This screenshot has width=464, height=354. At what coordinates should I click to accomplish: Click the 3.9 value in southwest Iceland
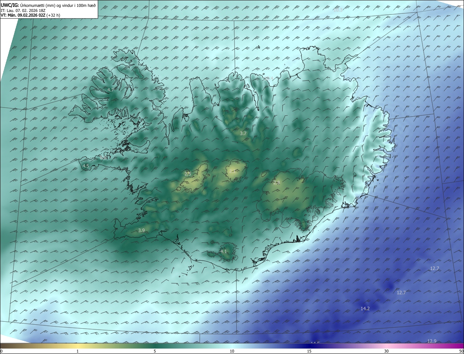click(x=141, y=230)
